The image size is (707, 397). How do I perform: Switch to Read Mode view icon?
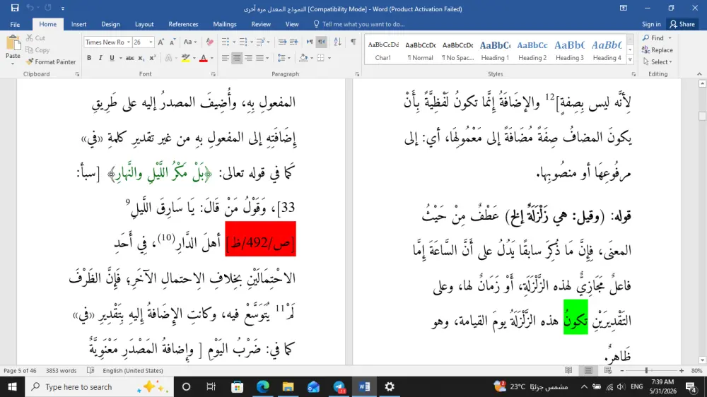[568, 370]
